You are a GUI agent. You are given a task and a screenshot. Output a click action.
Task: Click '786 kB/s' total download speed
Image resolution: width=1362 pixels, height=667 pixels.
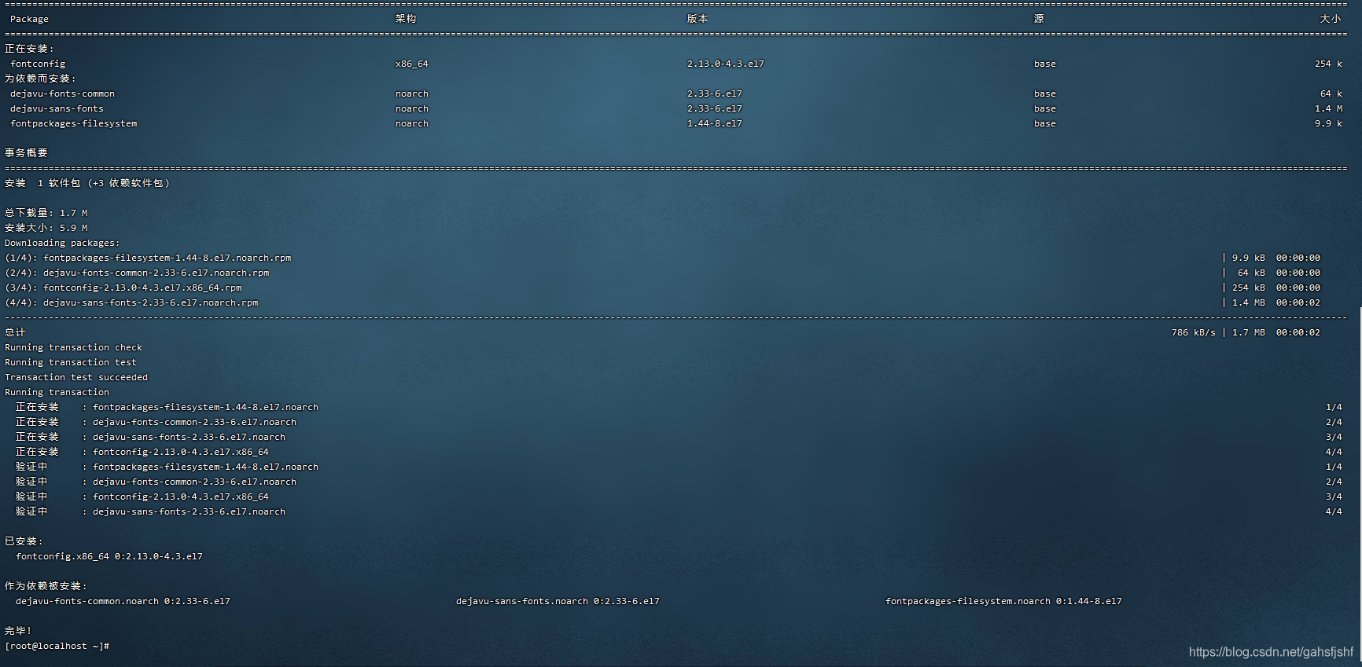coord(1193,332)
